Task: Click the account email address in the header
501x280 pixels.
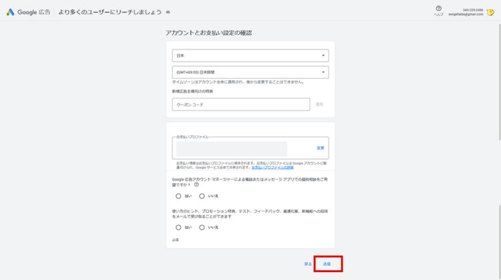Action: (x=465, y=14)
